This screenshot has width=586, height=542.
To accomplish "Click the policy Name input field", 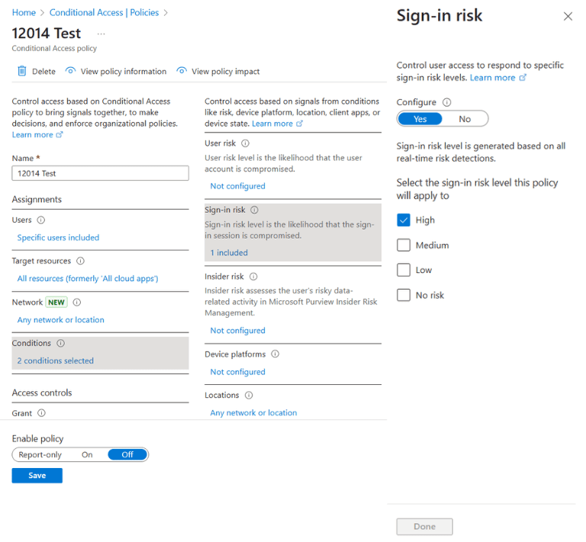I will point(100,174).
